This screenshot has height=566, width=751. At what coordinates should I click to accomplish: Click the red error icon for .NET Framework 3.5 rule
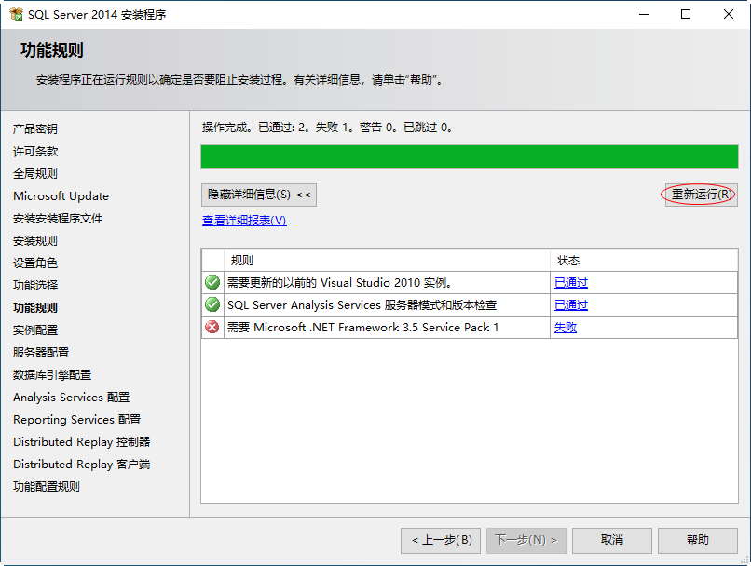click(x=212, y=327)
